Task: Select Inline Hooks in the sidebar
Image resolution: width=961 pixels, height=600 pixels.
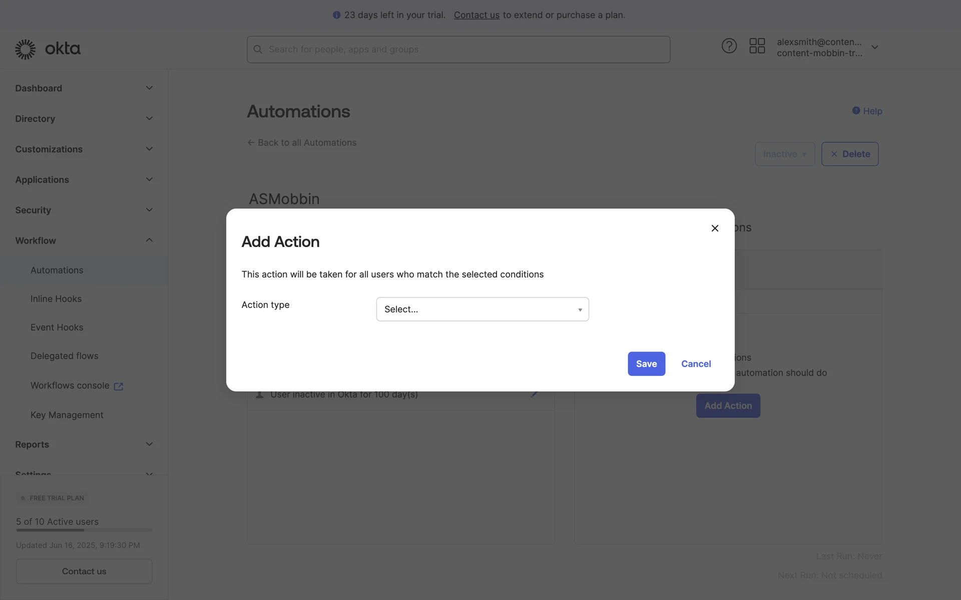Action: tap(56, 299)
